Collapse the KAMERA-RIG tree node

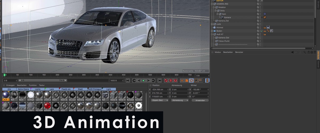[212, 4]
